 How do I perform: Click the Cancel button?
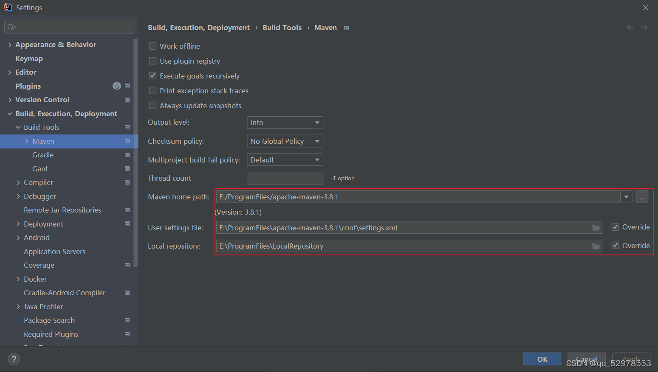coord(587,359)
